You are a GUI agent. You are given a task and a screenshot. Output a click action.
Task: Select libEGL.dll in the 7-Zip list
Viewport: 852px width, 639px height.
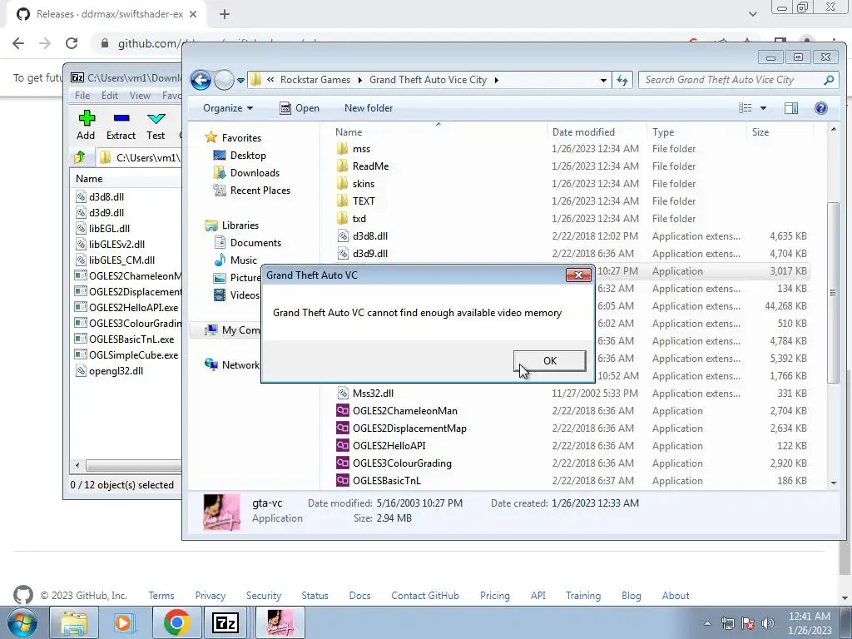pyautogui.click(x=109, y=229)
